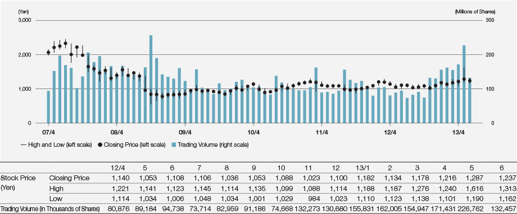Screen dimensions: 517x214
Task: Click the '07/4' x-axis label
Action: click(48, 133)
